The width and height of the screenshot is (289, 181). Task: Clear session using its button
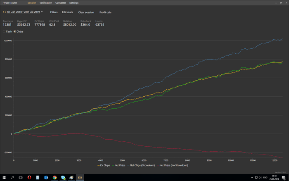(x=86, y=12)
